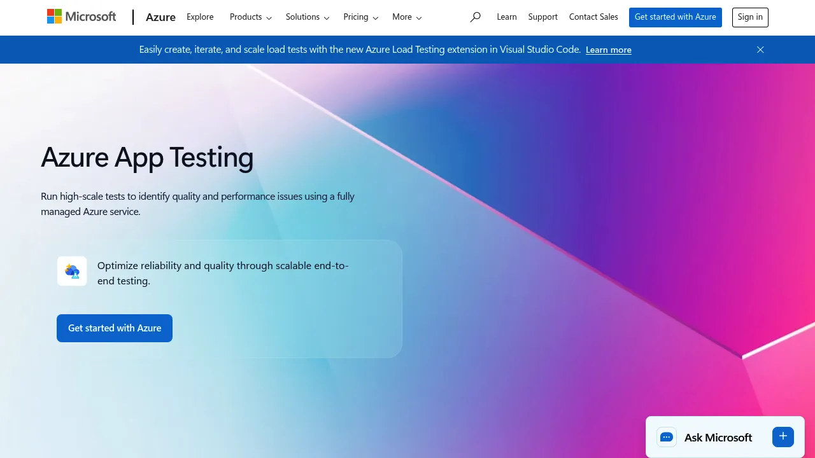Click the 'Optimize reliability and quality' text
The height and width of the screenshot is (458, 815).
pyautogui.click(x=223, y=273)
